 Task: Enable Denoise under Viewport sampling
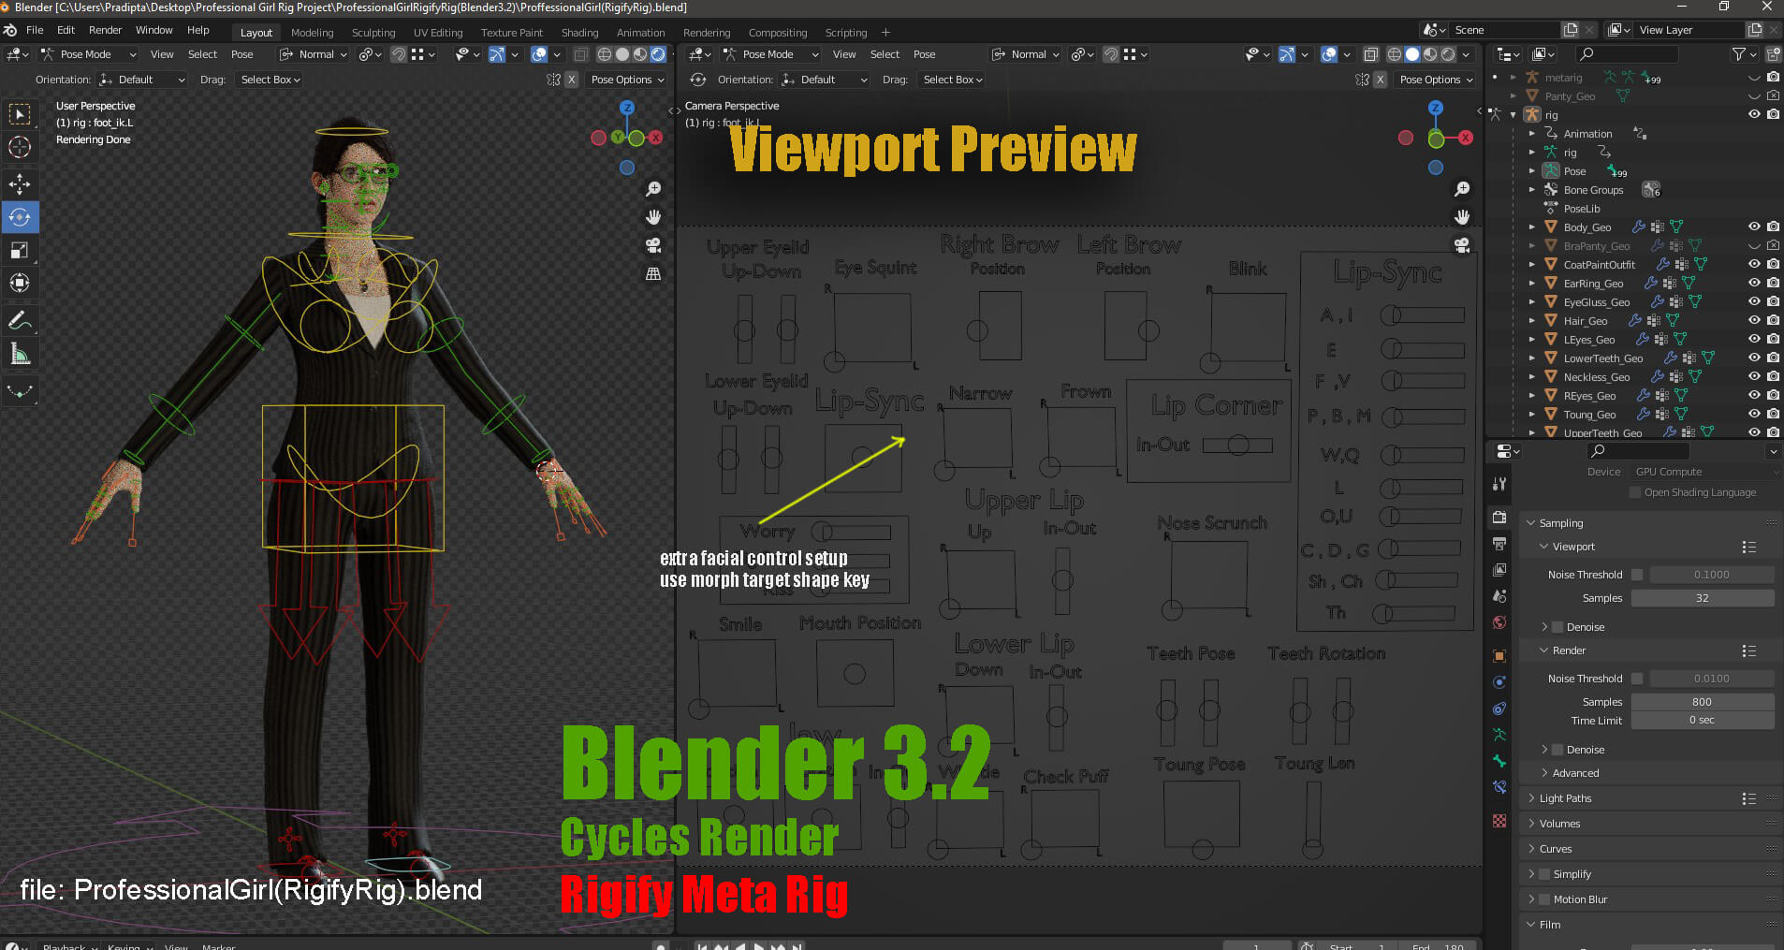tap(1557, 627)
